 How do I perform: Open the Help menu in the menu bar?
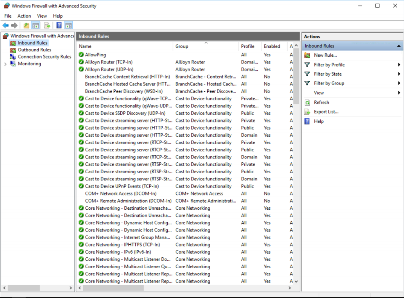tap(58, 16)
